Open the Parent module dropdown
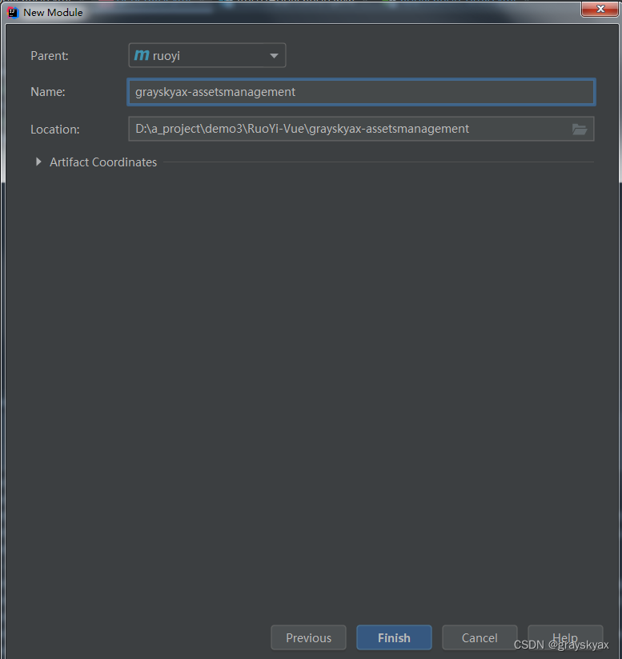This screenshot has height=659, width=622. point(207,55)
